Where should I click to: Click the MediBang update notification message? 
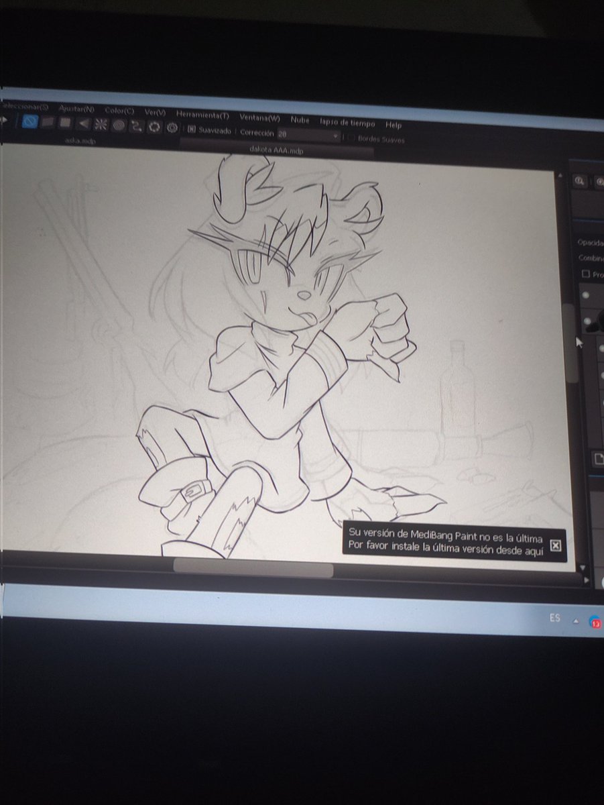[x=446, y=540]
